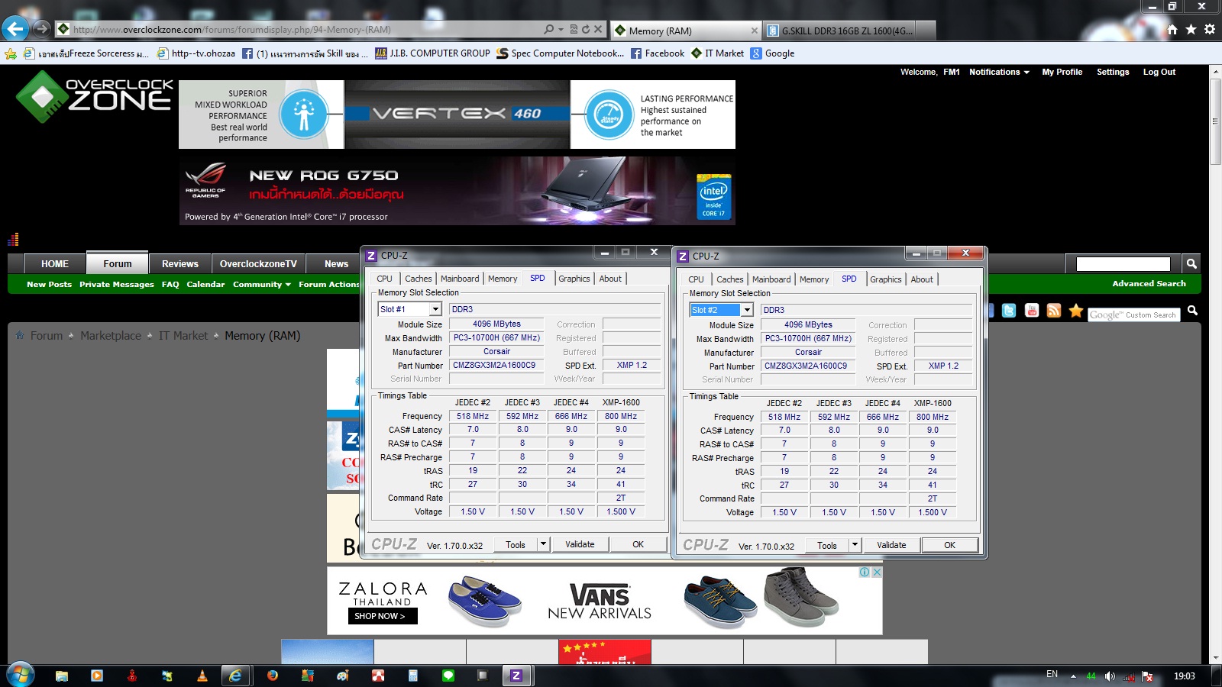Refresh the page with the reload icon

tap(586, 30)
